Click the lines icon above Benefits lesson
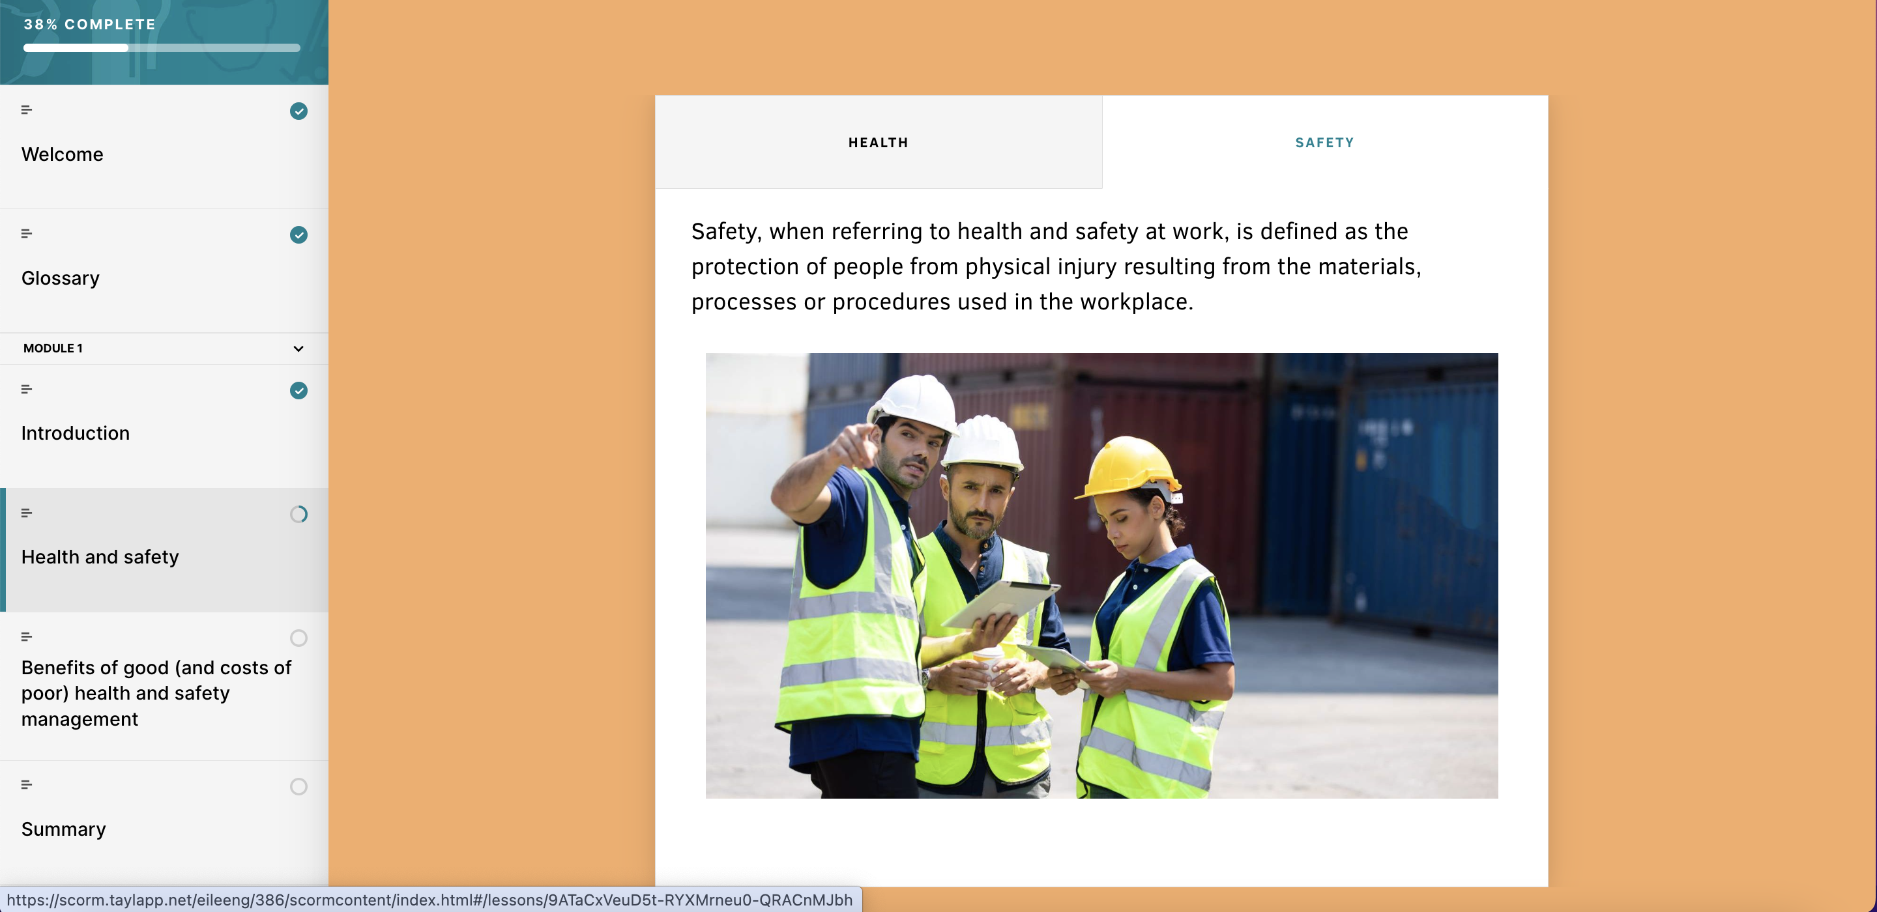 click(26, 636)
